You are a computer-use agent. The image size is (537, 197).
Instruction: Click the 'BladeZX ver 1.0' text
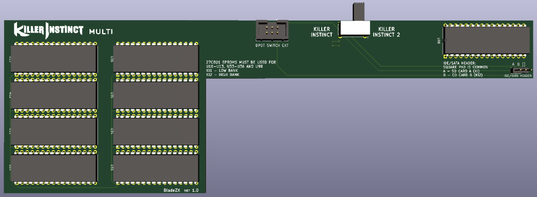(181, 190)
